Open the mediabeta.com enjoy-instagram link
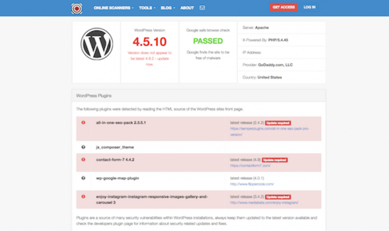The width and height of the screenshot is (389, 231). coord(264,203)
